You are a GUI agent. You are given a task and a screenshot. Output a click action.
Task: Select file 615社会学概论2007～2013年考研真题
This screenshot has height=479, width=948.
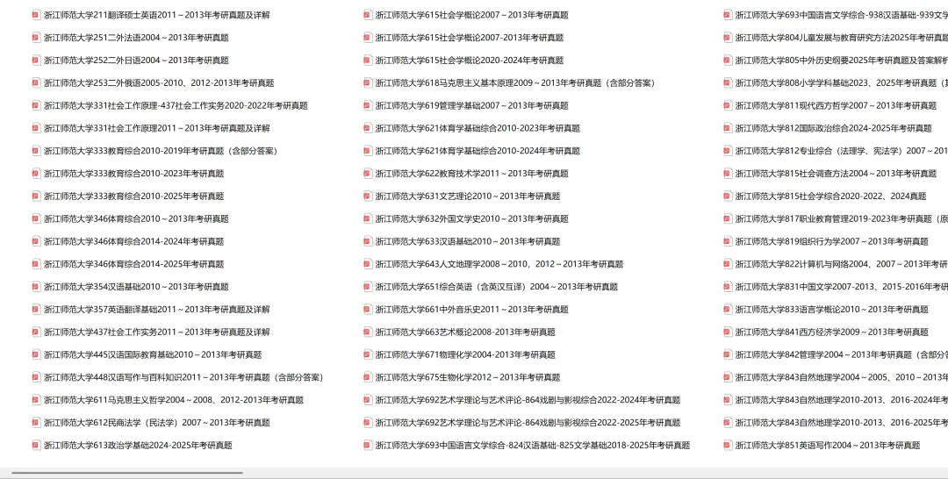[x=466, y=15]
